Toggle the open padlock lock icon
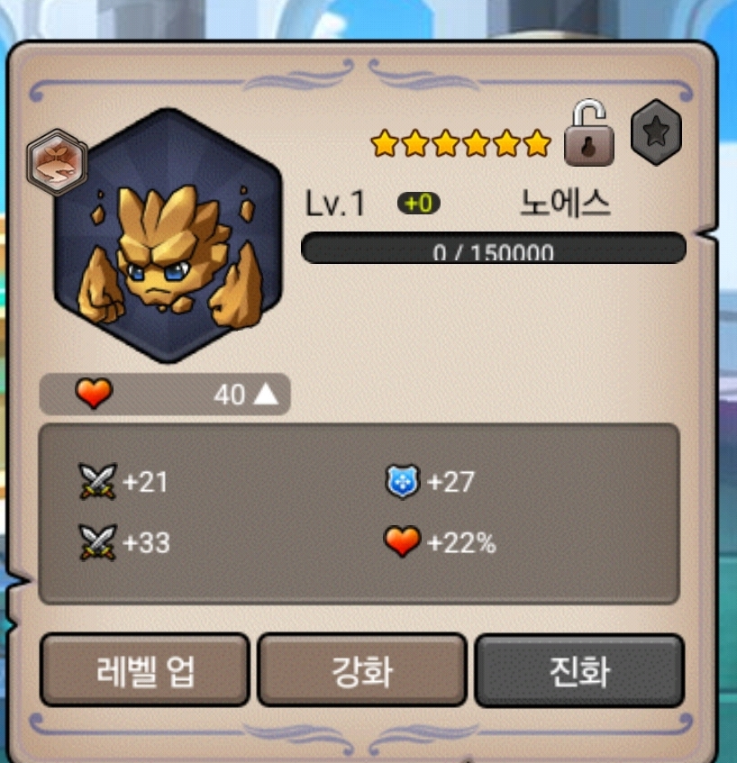 coord(589,132)
